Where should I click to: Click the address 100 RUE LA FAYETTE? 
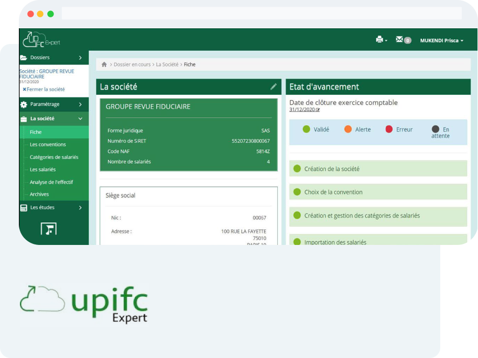click(244, 231)
